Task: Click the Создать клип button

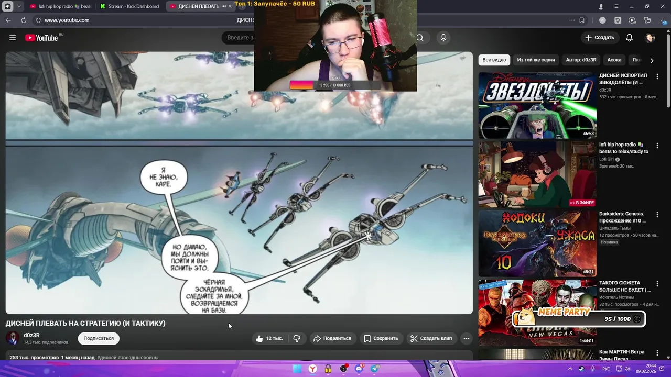Action: click(x=431, y=338)
